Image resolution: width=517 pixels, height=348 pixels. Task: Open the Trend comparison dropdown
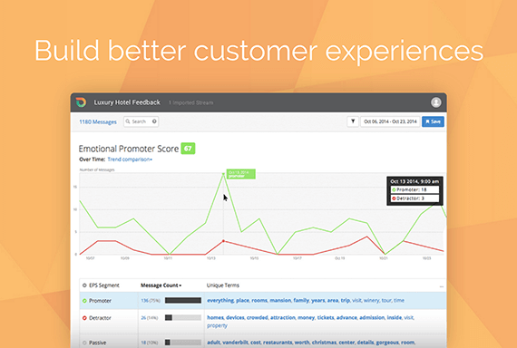[x=130, y=159]
